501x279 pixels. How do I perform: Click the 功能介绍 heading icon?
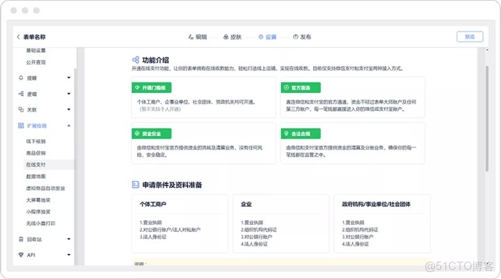coord(136,60)
